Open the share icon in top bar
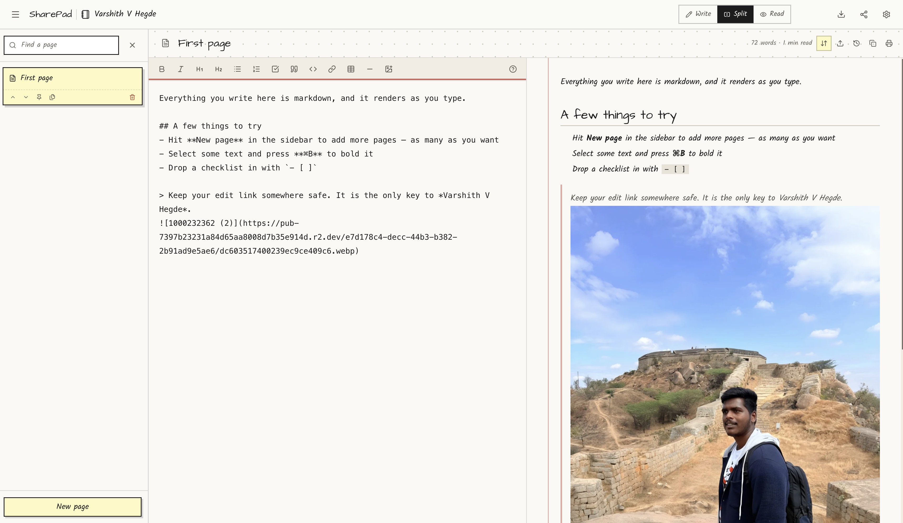This screenshot has width=903, height=523. 864,14
